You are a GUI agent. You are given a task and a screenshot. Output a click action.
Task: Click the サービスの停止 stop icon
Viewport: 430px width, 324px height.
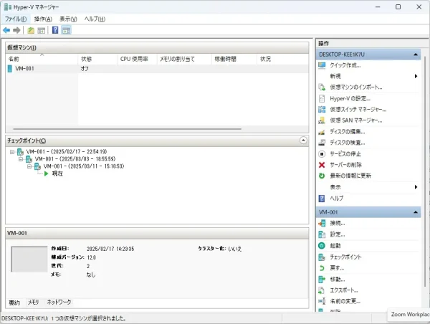(322, 154)
